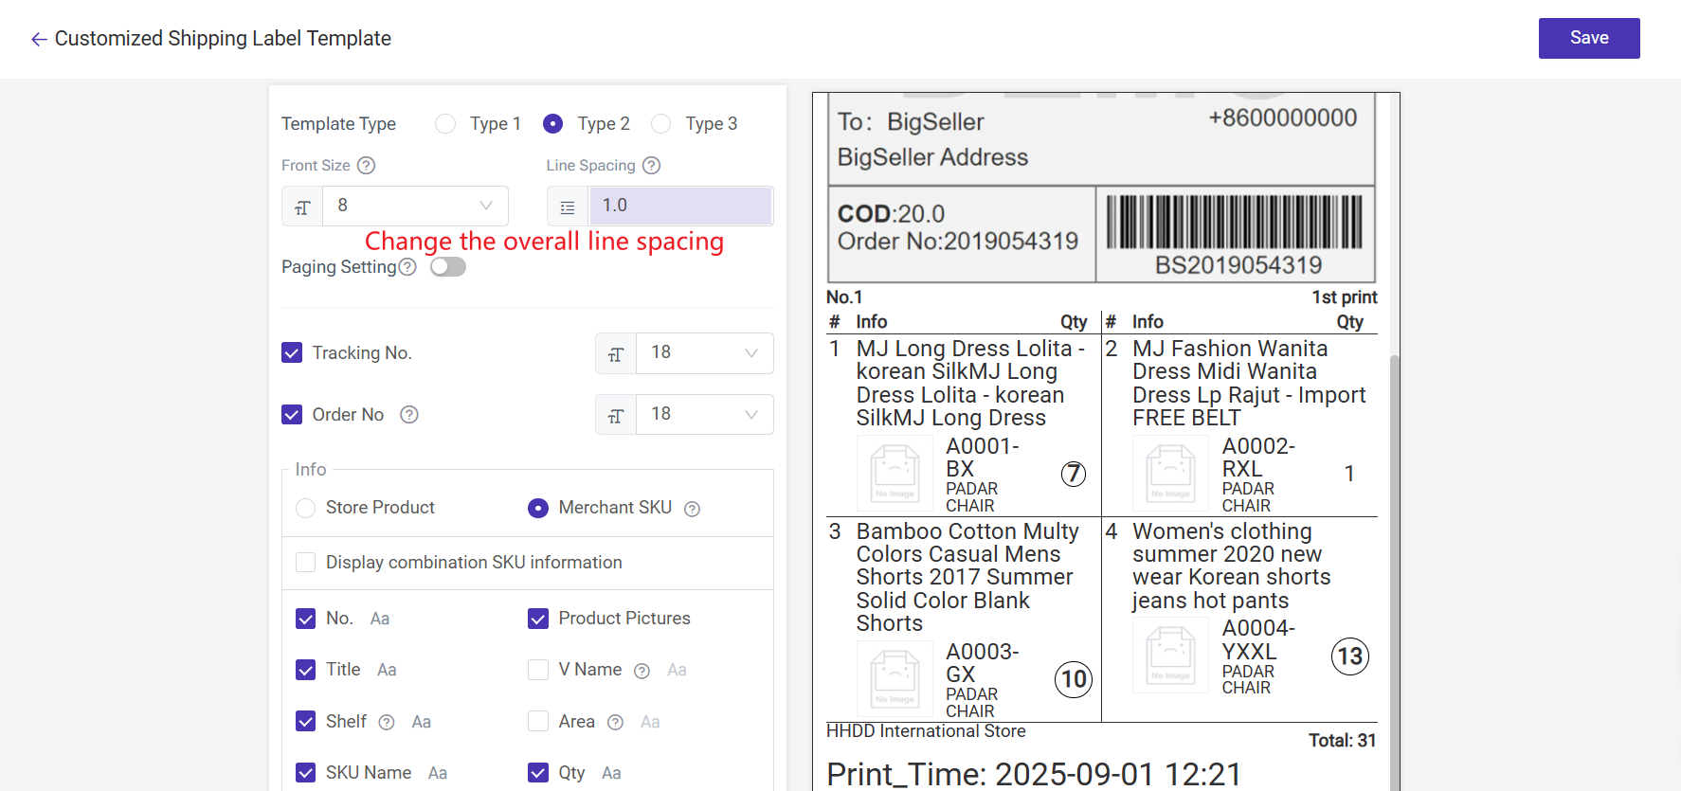Click the label preview vertical scrollbar
This screenshot has width=1681, height=791.
1394,572
